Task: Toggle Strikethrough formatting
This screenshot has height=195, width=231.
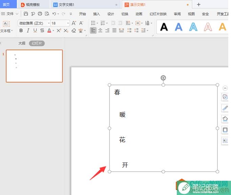Action: 42,30
